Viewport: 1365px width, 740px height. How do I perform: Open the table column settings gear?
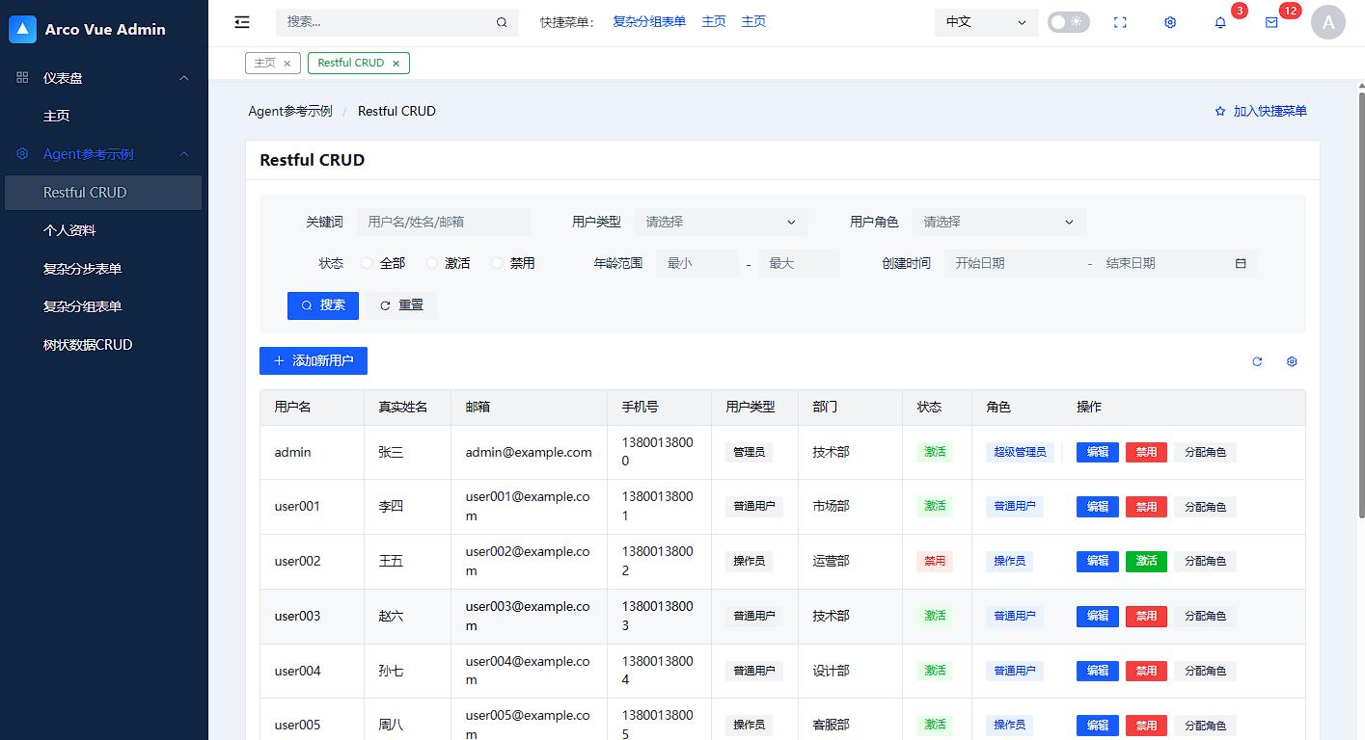coord(1292,361)
